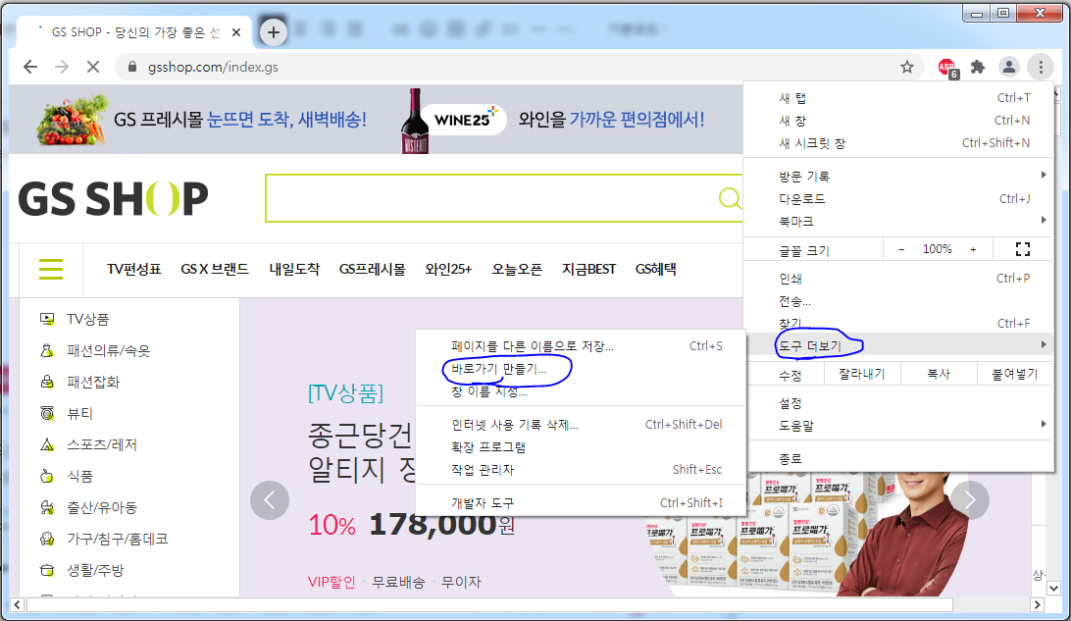
Task: Click 복사 in the edit row
Action: pos(939,374)
